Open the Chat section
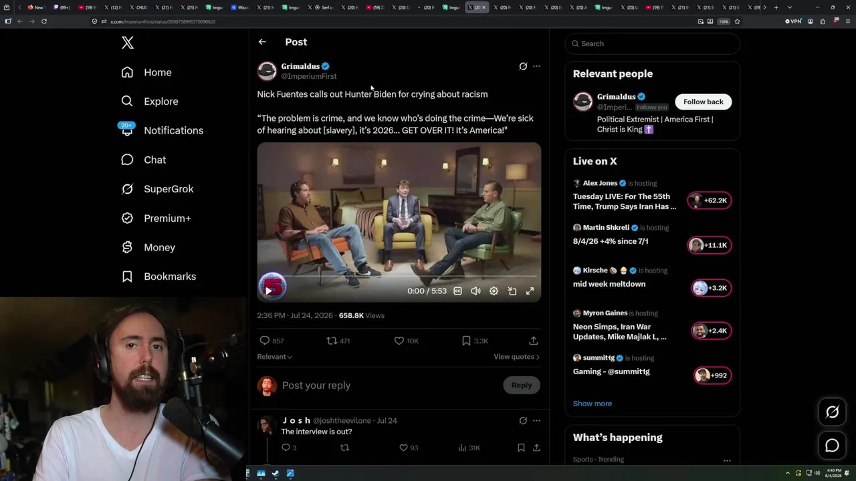 point(143,160)
